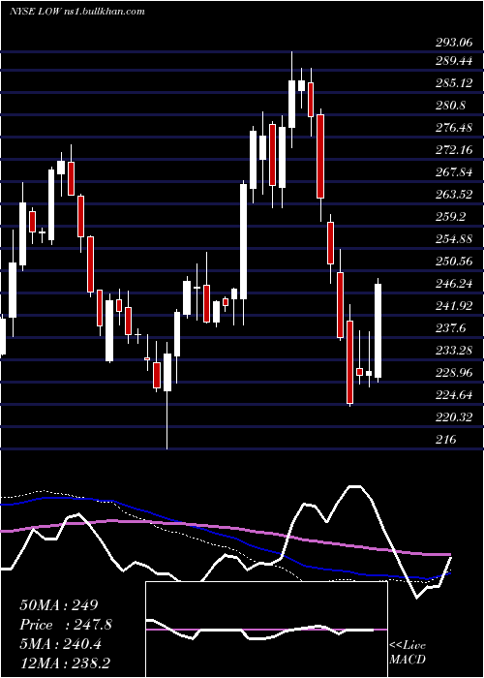Viewport: 484px width, 678px height.
Task: Click the 254.88 axis value
Action: [x=453, y=239]
